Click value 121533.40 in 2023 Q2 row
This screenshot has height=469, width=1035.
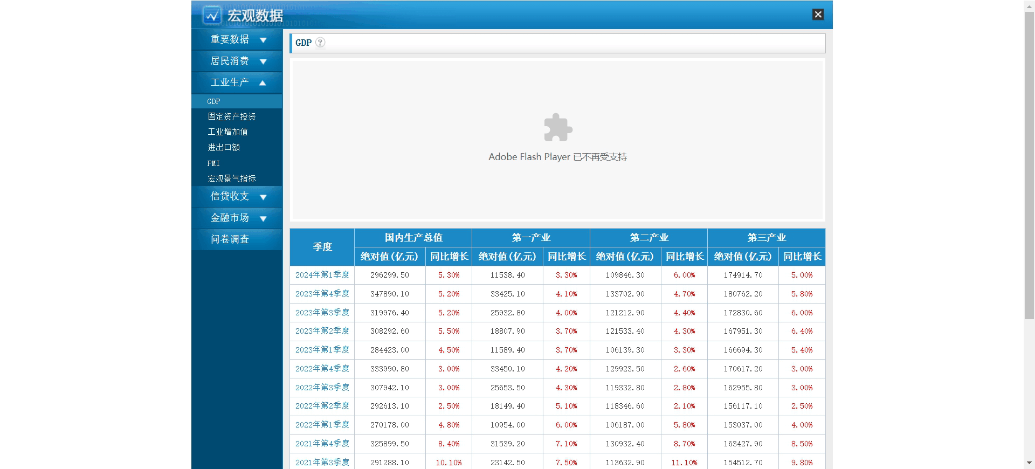(625, 331)
